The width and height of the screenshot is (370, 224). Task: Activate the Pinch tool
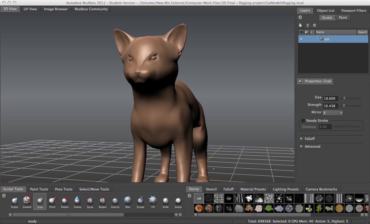click(x=52, y=201)
